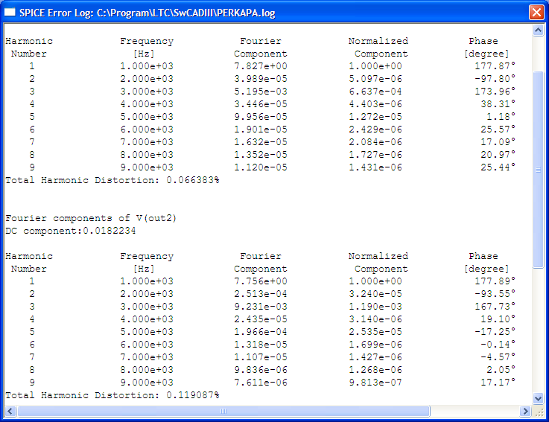Close the SPICE Error Log window
549x422 pixels.
pyautogui.click(x=536, y=12)
